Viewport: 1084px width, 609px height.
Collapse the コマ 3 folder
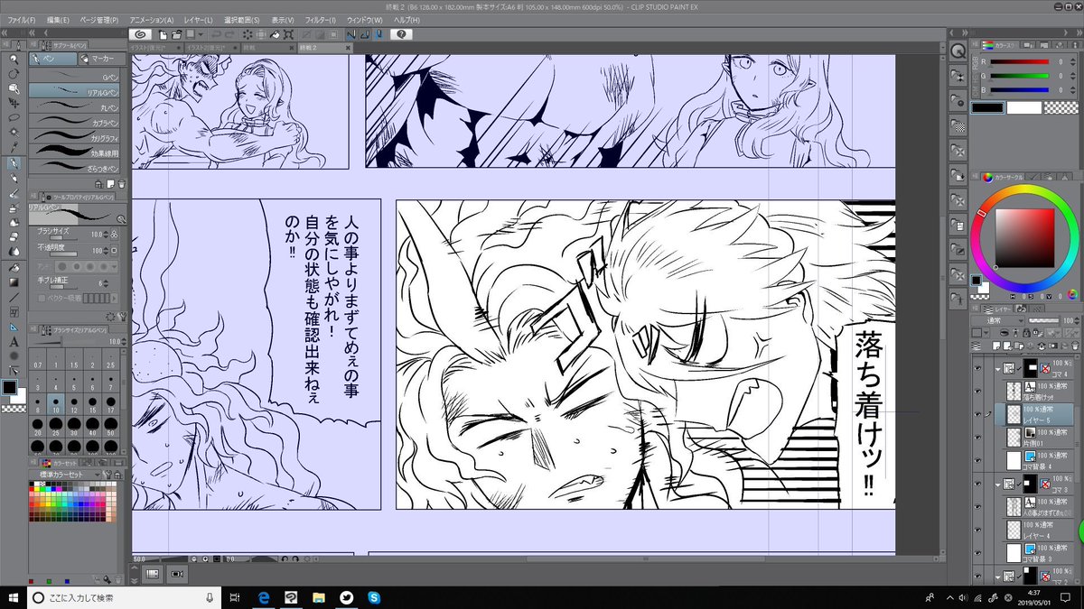[x=998, y=484]
